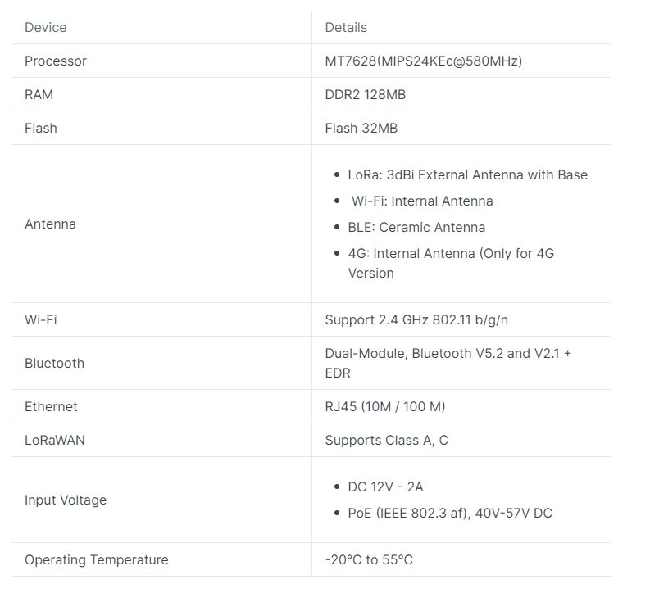Click the PoE IEEE 802.3 af item
The image size is (650, 602).
click(x=450, y=513)
